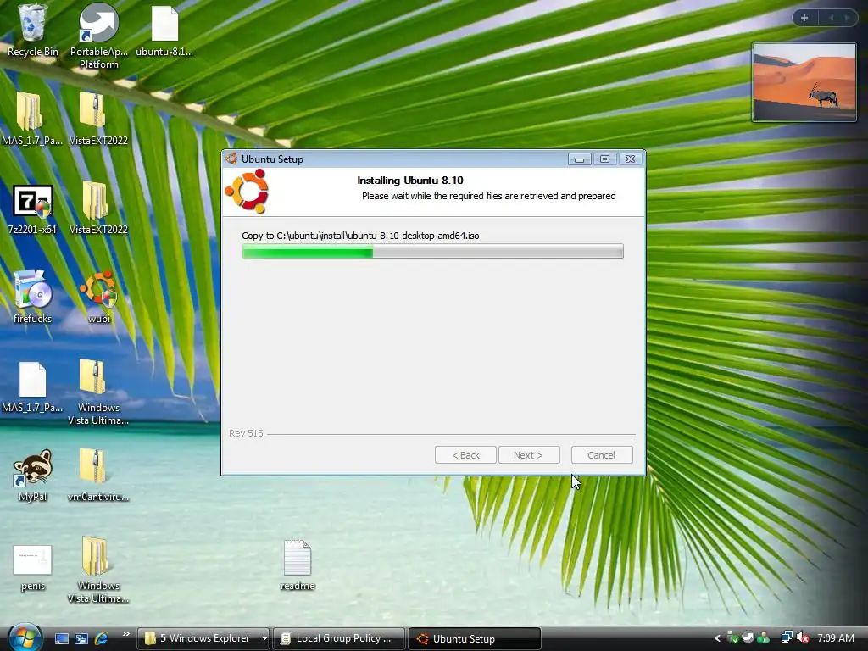Show hidden tray icons with the arrow
The height and width of the screenshot is (651, 868).
pyautogui.click(x=717, y=638)
